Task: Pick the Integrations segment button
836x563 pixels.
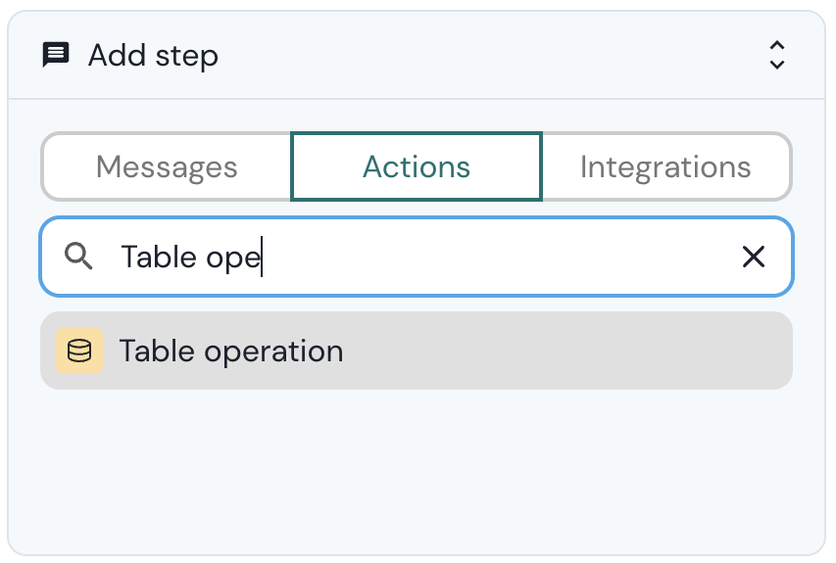Action: point(665,166)
